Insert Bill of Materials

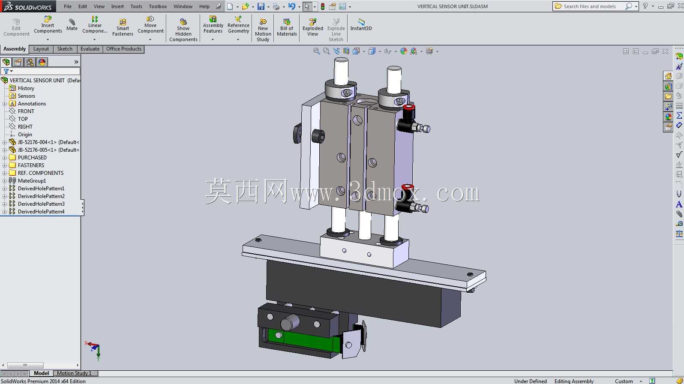tap(287, 27)
